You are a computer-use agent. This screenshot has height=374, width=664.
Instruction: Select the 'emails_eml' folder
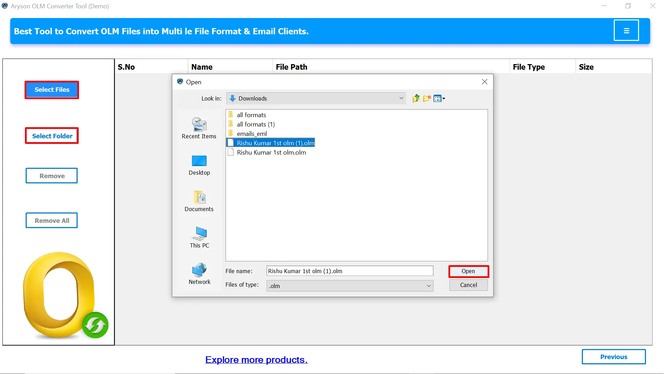(x=247, y=133)
